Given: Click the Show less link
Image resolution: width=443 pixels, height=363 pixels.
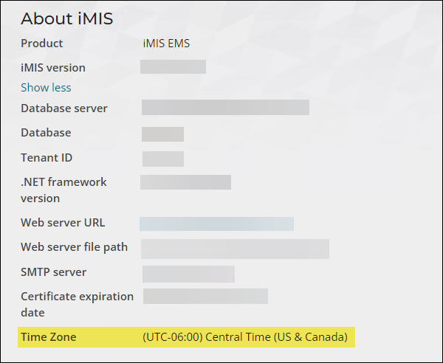Looking at the screenshot, I should pyautogui.click(x=46, y=88).
